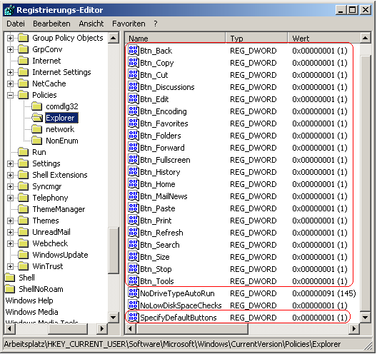Select the Btn_Favorites value icon
The height and width of the screenshot is (354, 377).
(x=134, y=123)
